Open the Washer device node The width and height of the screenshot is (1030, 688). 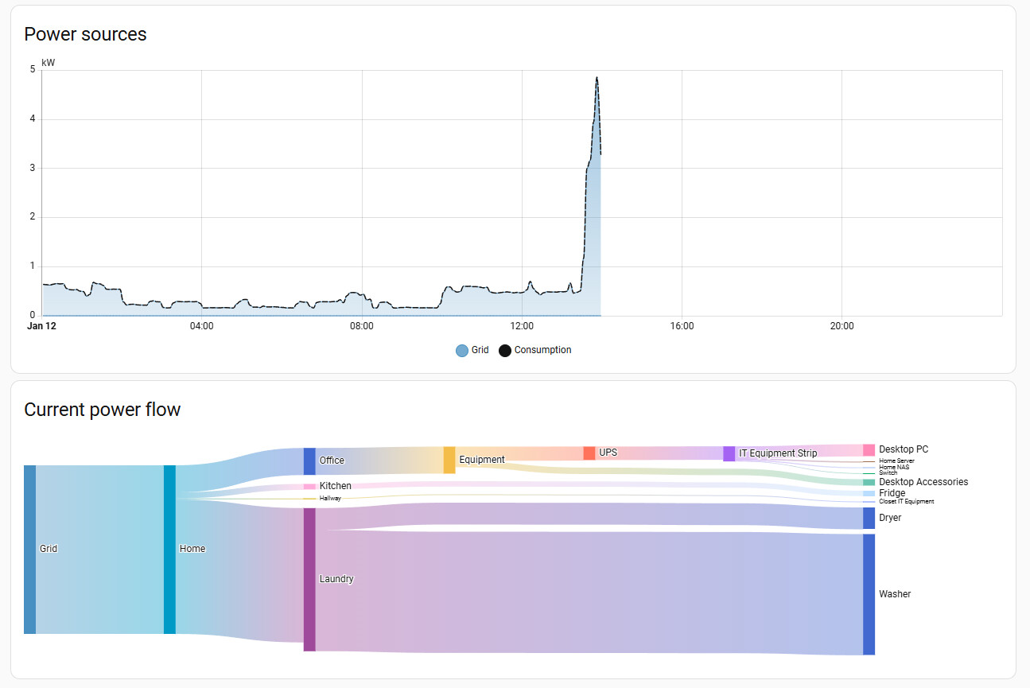[869, 594]
